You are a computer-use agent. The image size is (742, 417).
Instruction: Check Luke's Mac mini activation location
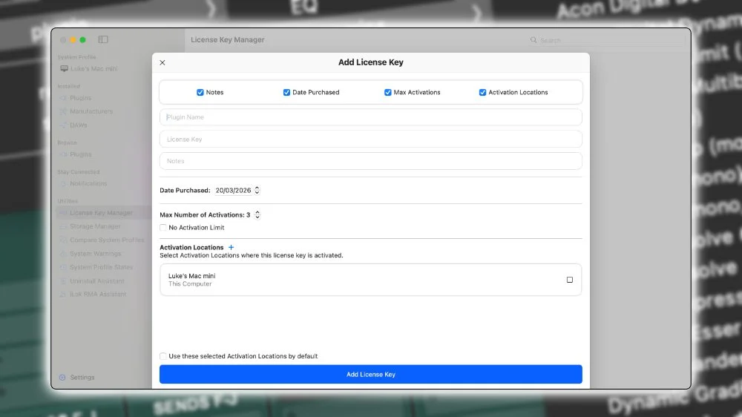(x=569, y=280)
